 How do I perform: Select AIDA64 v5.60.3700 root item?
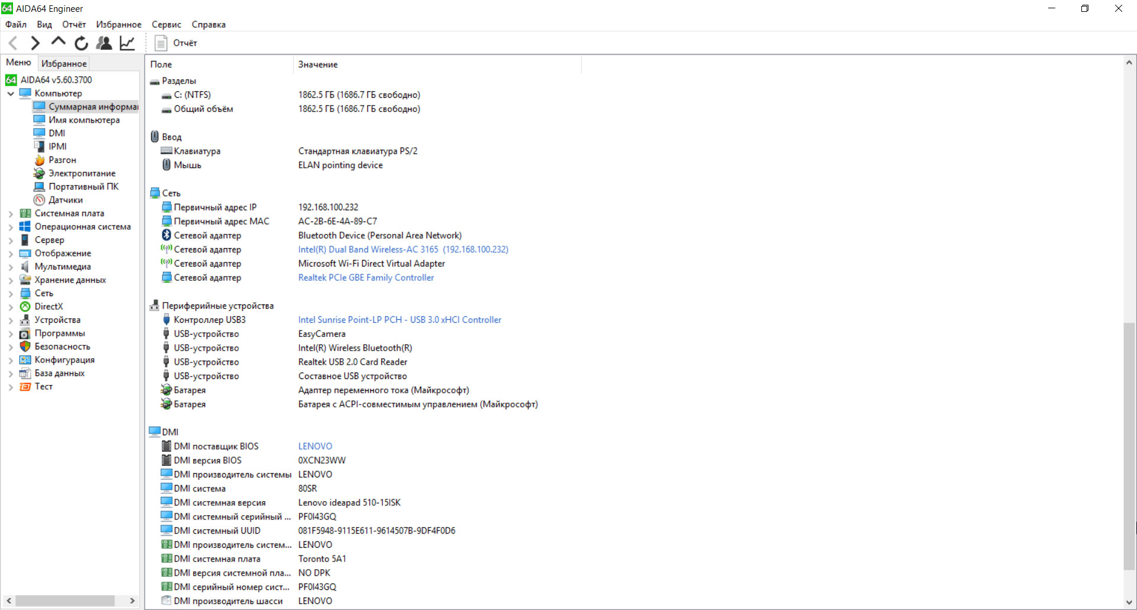coord(56,80)
